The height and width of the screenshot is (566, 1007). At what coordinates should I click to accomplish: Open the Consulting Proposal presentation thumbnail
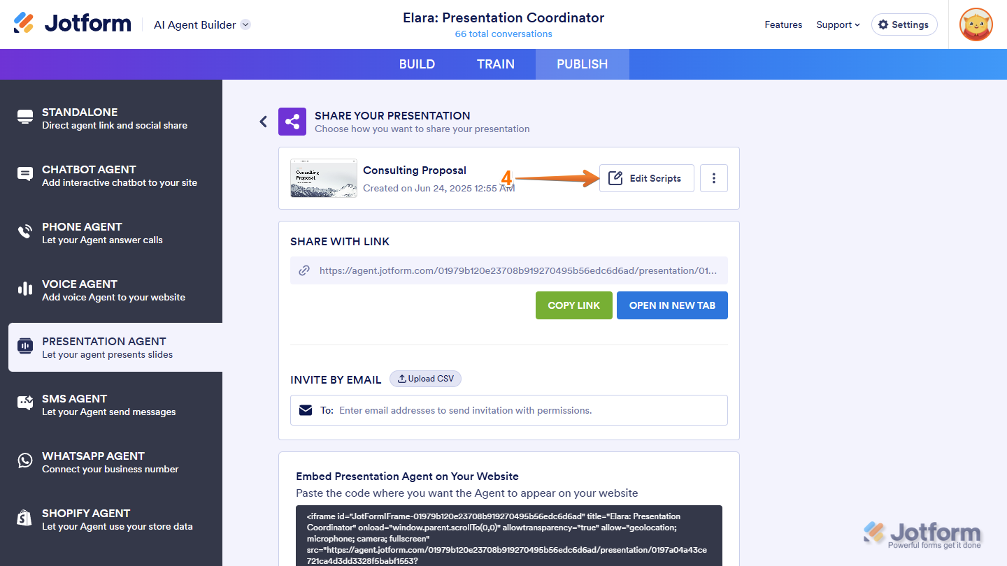[324, 178]
